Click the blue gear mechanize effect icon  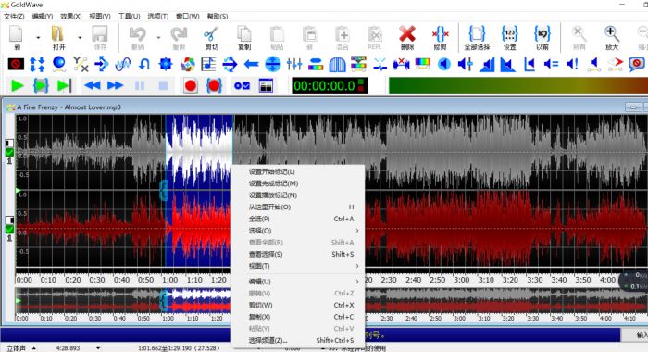coord(166,64)
